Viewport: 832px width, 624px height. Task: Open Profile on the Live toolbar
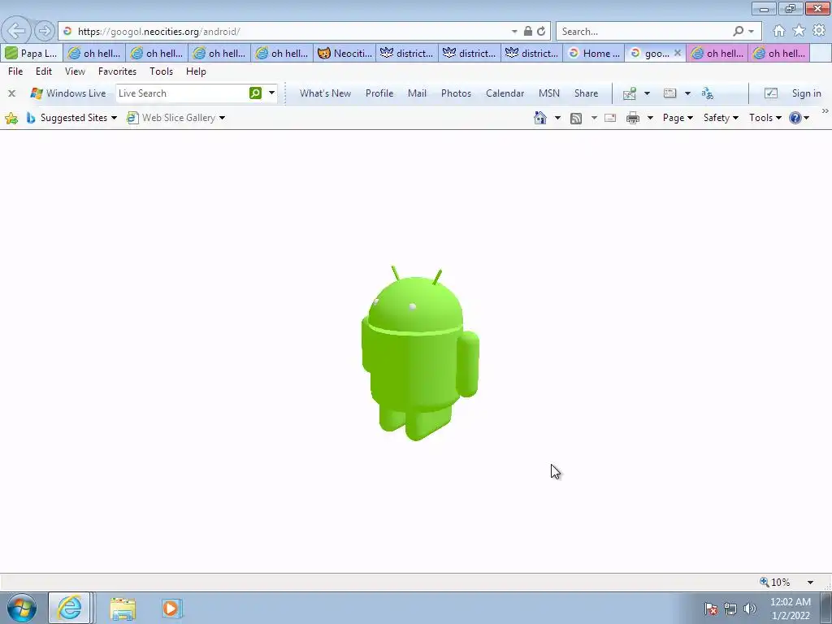[379, 93]
